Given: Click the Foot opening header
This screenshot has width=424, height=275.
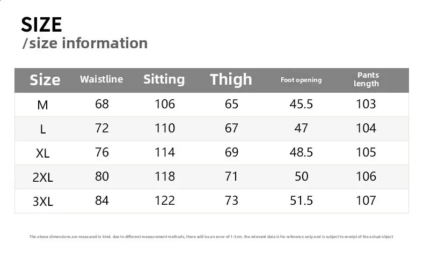Looking at the screenshot, I should [301, 80].
